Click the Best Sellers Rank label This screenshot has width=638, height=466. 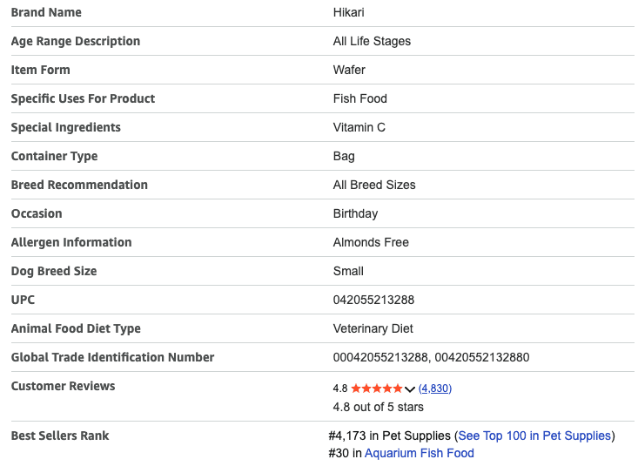60,436
